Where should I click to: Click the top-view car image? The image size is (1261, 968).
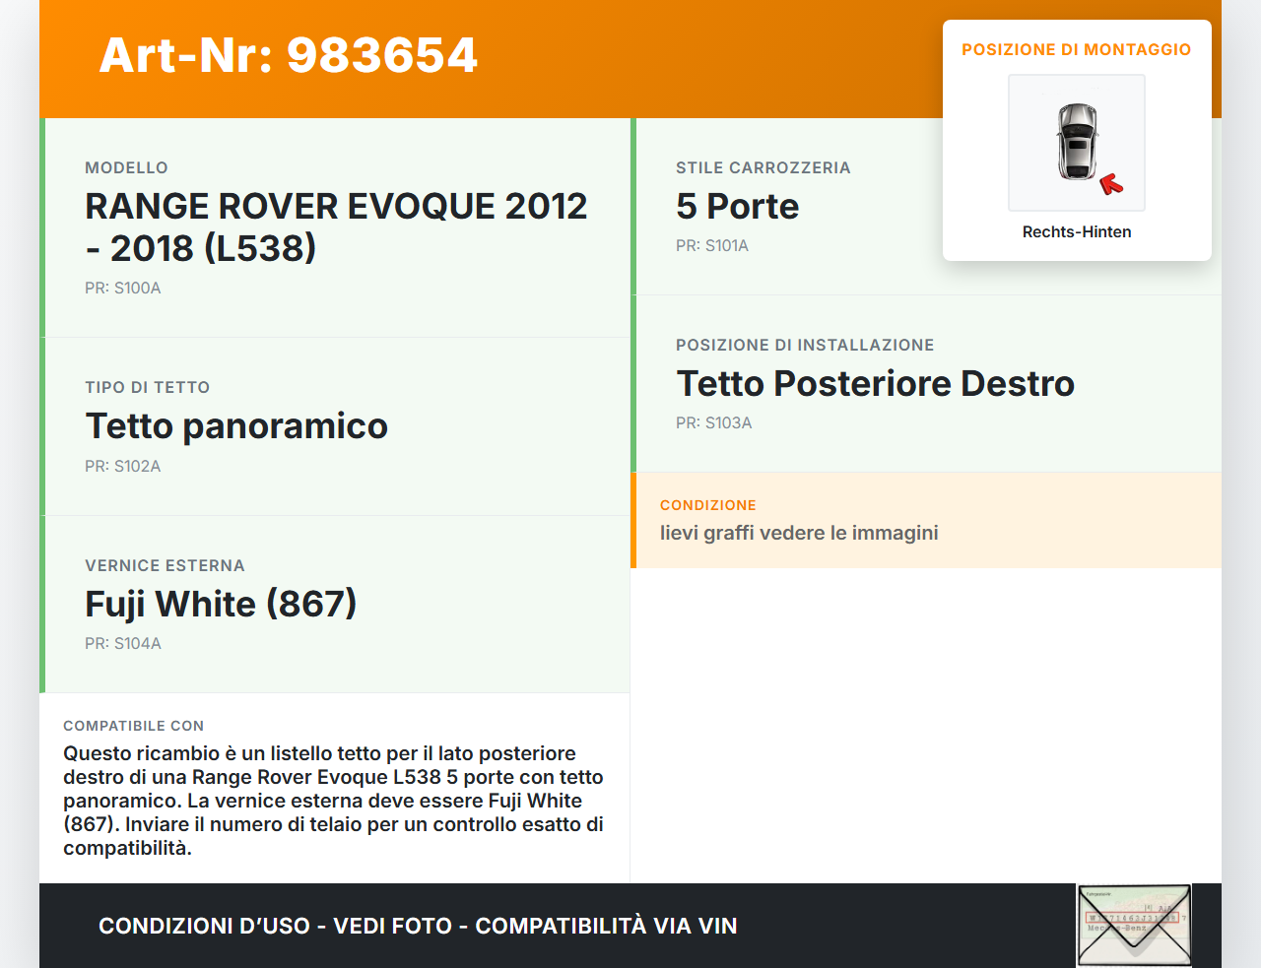[x=1077, y=142]
